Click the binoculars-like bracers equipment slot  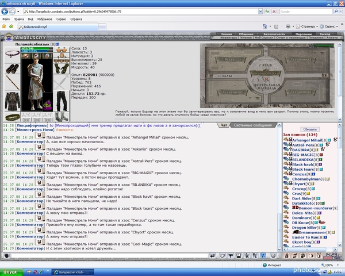click(x=13, y=69)
